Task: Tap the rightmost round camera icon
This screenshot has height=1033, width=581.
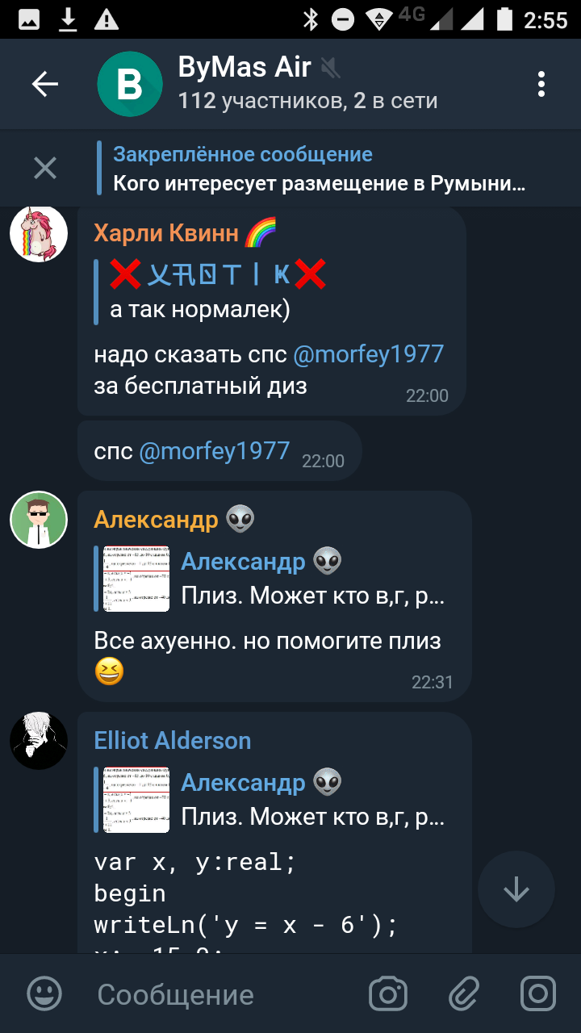Action: point(538,993)
